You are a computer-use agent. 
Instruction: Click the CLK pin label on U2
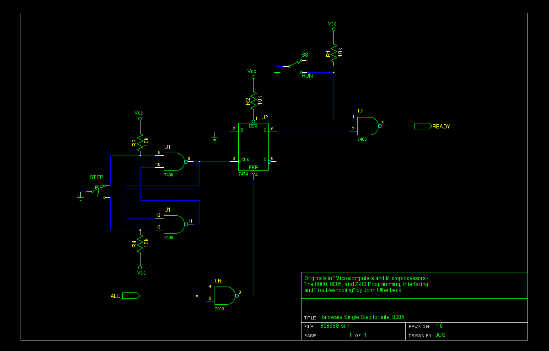[x=245, y=160]
